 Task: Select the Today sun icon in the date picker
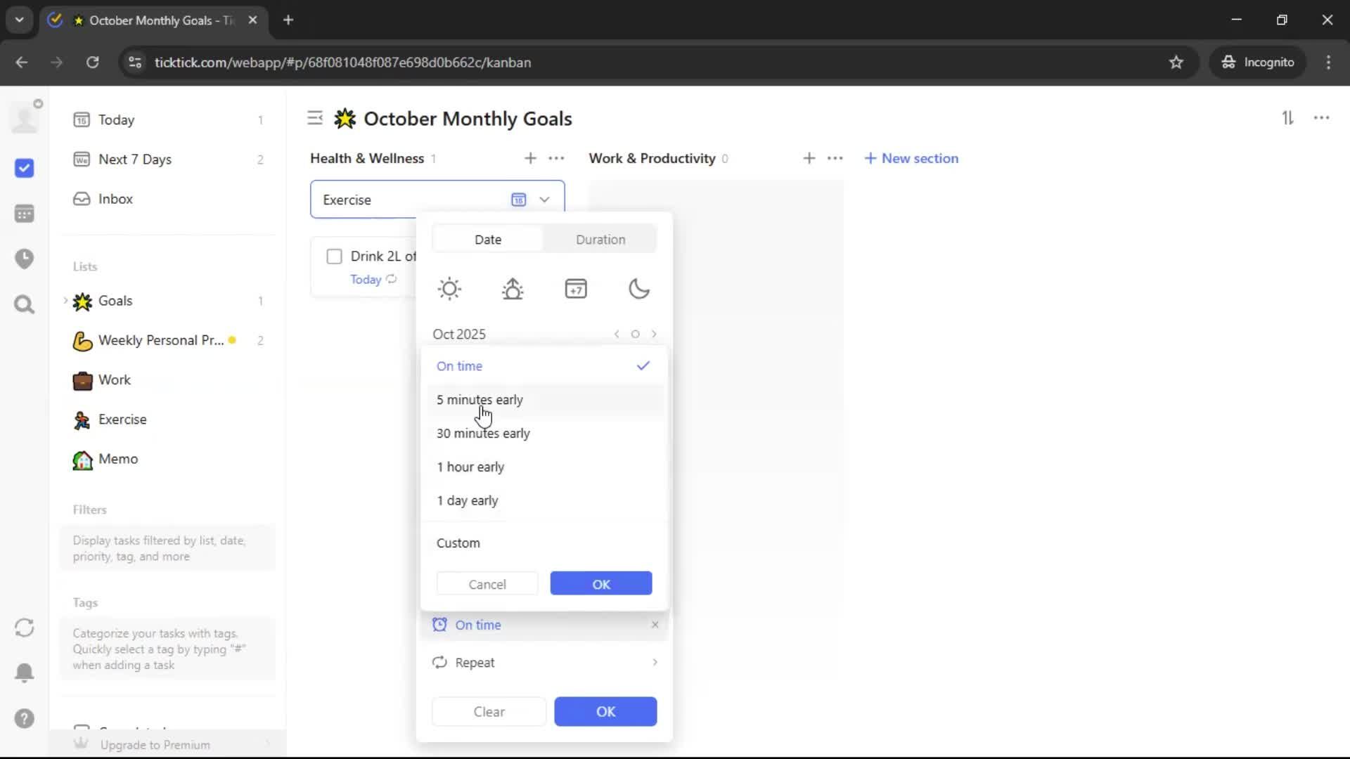449,289
